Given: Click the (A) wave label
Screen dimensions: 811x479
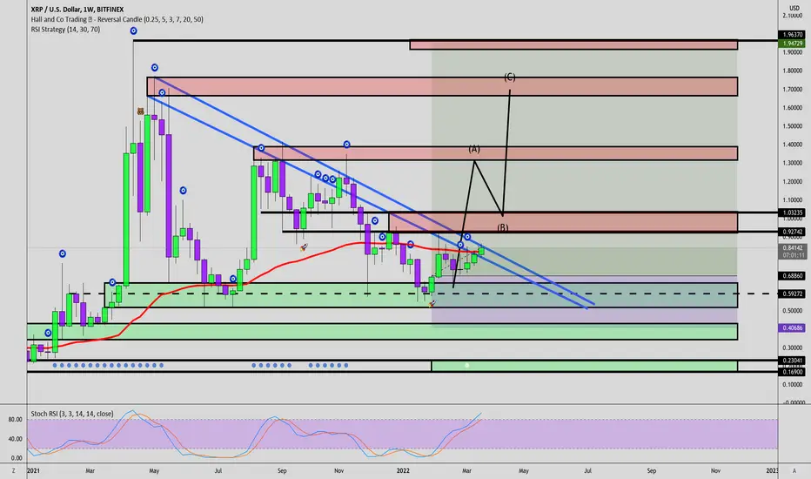Looking at the screenshot, I should coord(474,149).
